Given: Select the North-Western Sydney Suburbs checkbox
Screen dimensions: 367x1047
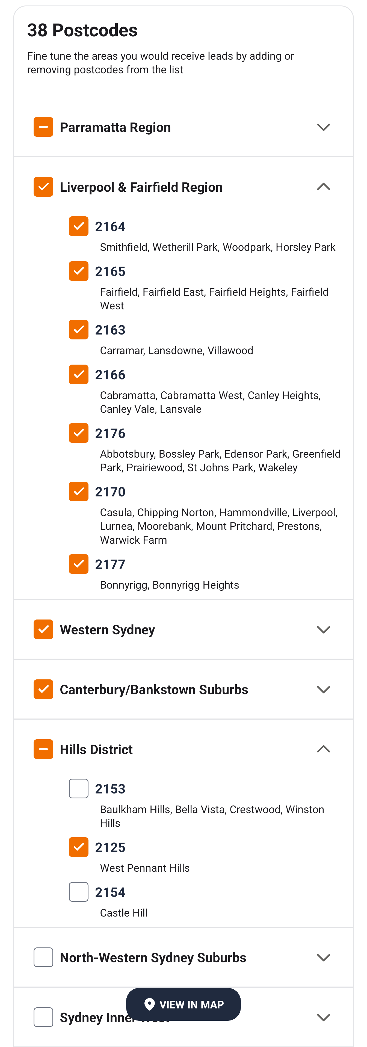Looking at the screenshot, I should pos(43,957).
